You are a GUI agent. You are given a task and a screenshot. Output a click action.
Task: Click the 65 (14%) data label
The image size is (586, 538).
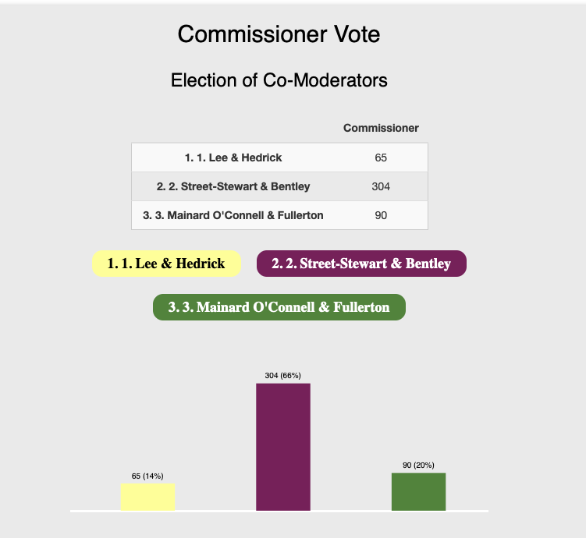tap(147, 476)
